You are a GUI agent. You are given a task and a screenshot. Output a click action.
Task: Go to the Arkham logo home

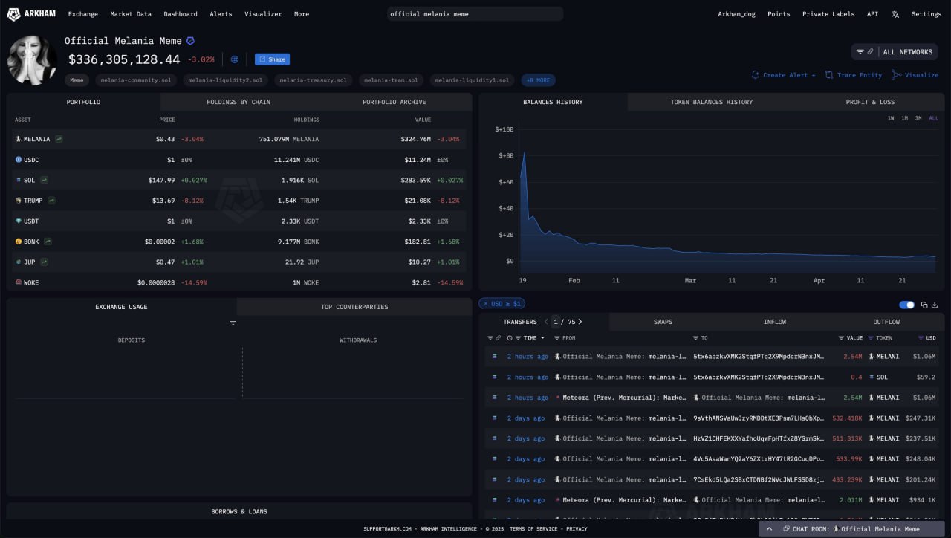coord(30,13)
